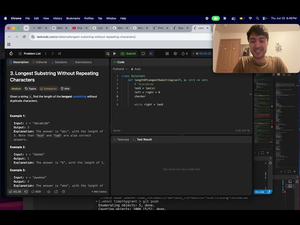Click the Medium difficulty tag
The image size is (300, 225).
[x=16, y=89]
